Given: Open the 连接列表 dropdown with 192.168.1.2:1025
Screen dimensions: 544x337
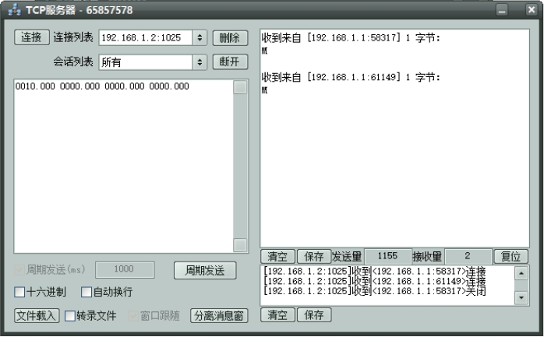Looking at the screenshot, I should tap(153, 38).
